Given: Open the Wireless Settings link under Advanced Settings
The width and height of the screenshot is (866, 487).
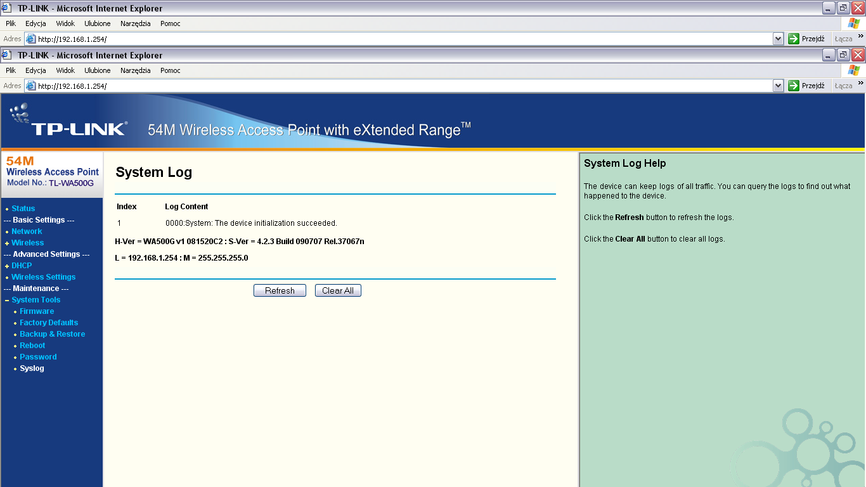Looking at the screenshot, I should point(44,277).
